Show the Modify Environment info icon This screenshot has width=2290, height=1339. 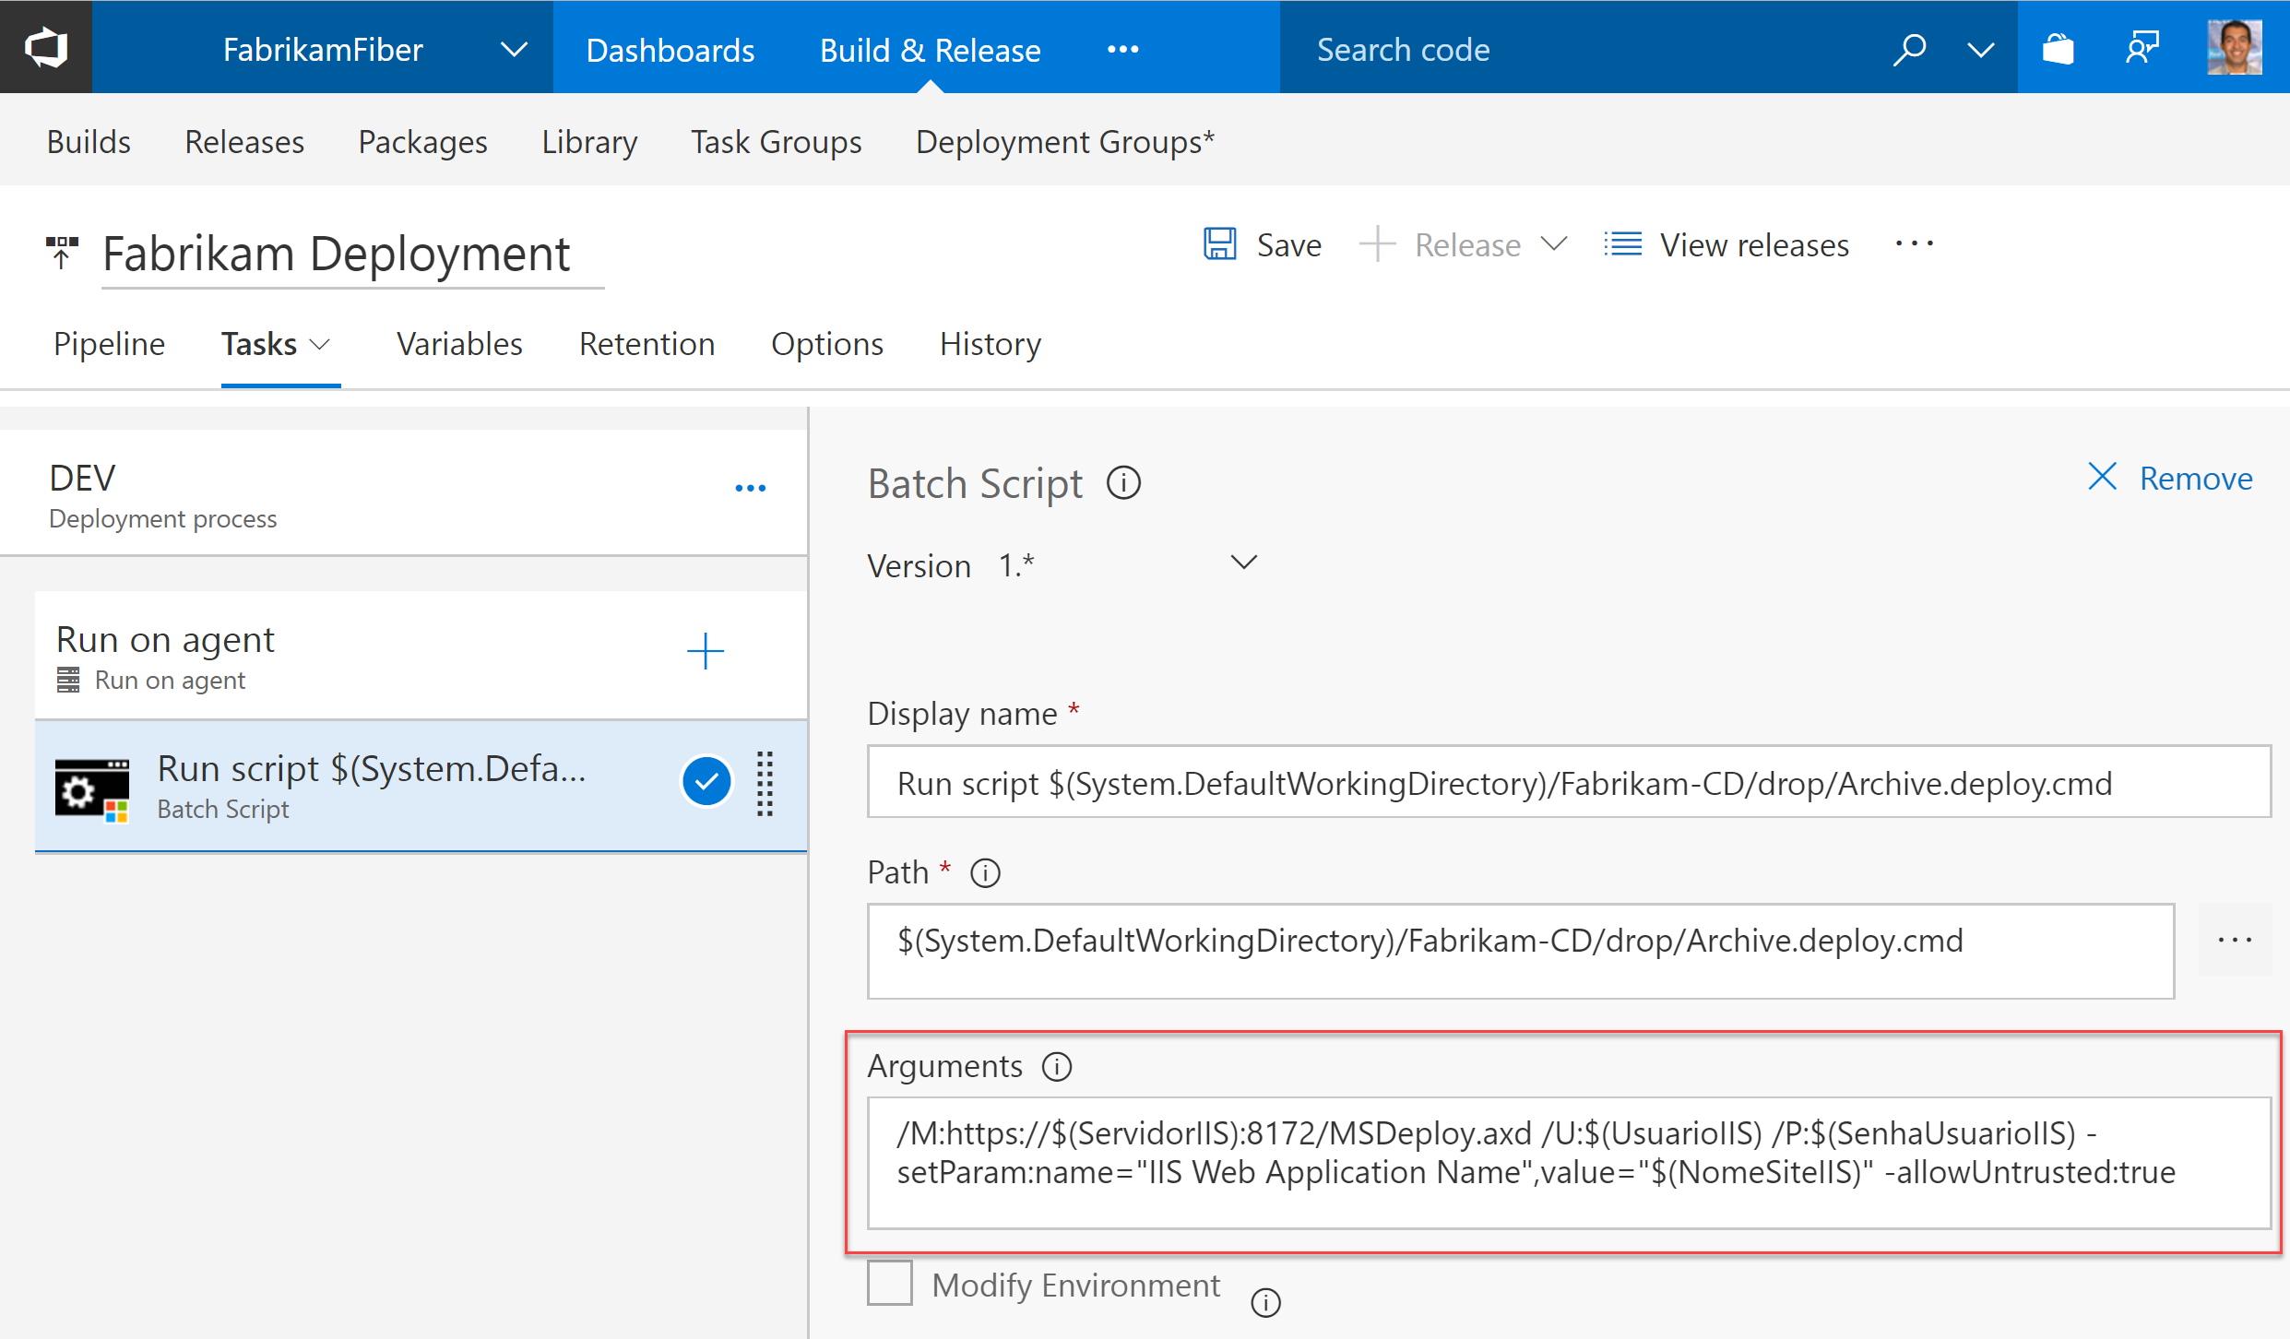pos(1266,1302)
